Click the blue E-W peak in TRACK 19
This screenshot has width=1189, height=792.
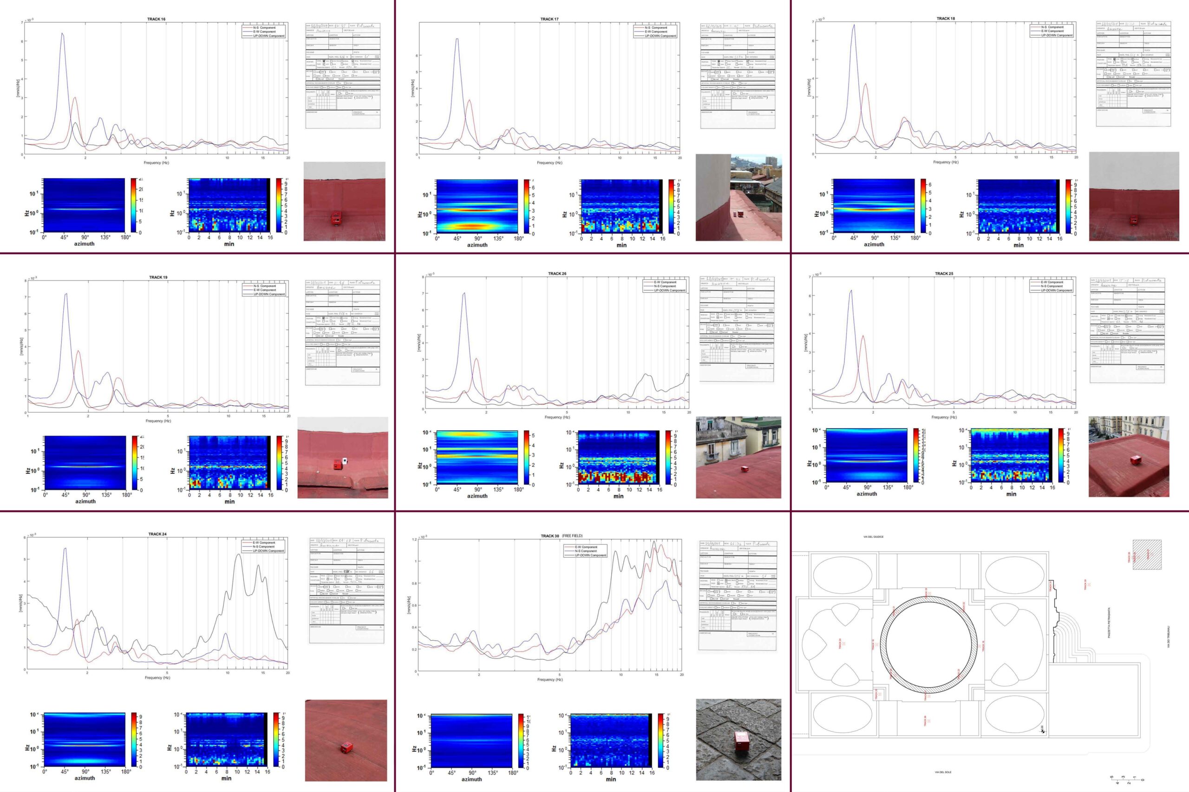pyautogui.click(x=65, y=295)
